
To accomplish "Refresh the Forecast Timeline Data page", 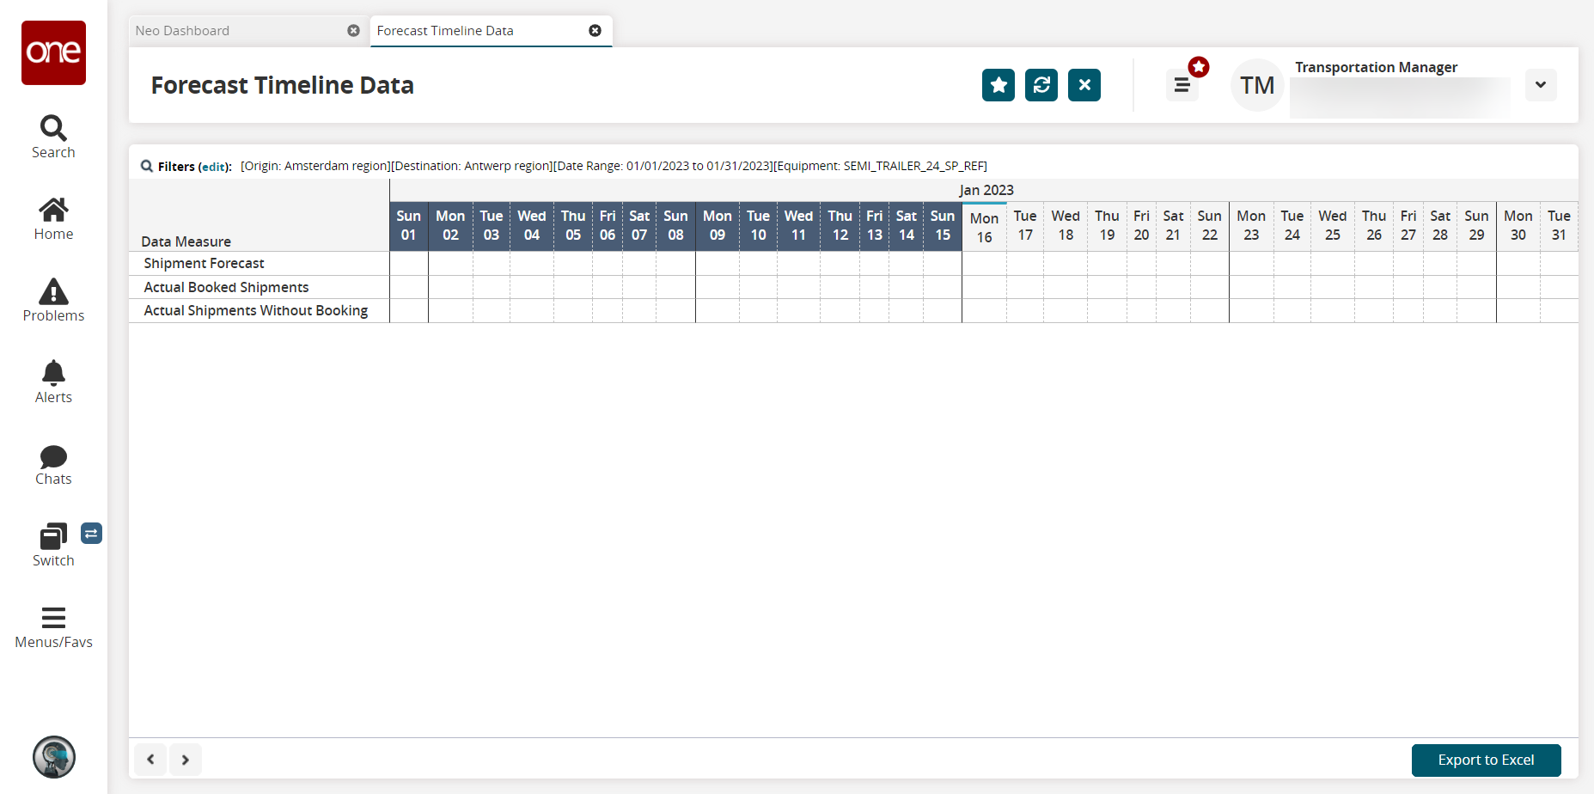I will [x=1041, y=85].
